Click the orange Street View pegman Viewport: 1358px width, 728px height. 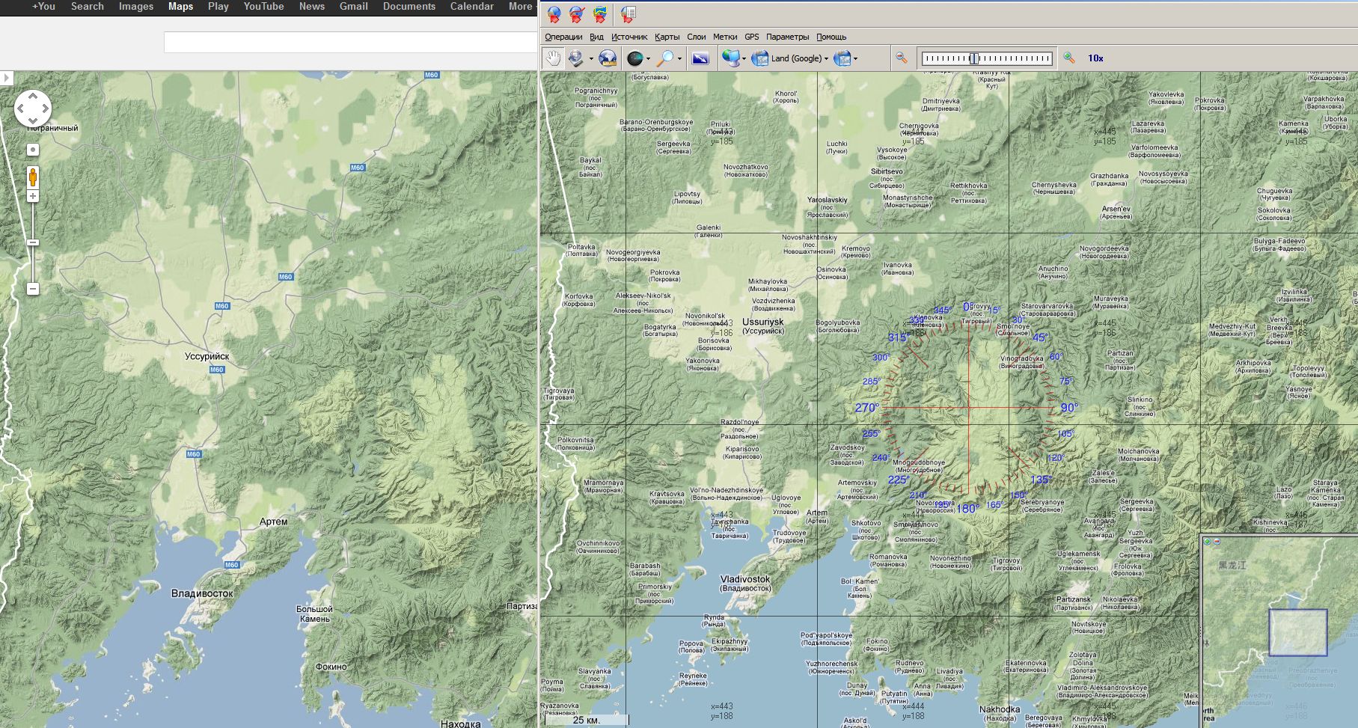point(33,177)
